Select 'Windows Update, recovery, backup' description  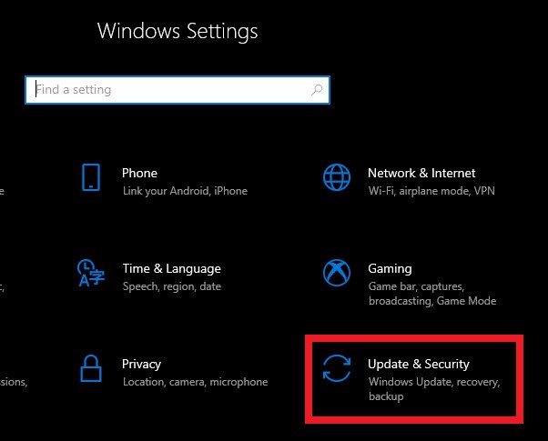pyautogui.click(x=434, y=388)
